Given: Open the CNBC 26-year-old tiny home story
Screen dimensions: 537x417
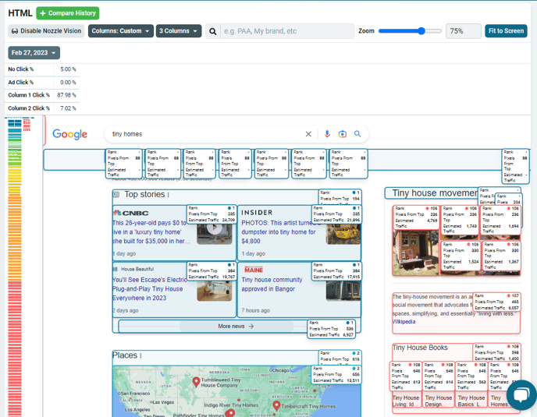Looking at the screenshot, I should [151, 232].
